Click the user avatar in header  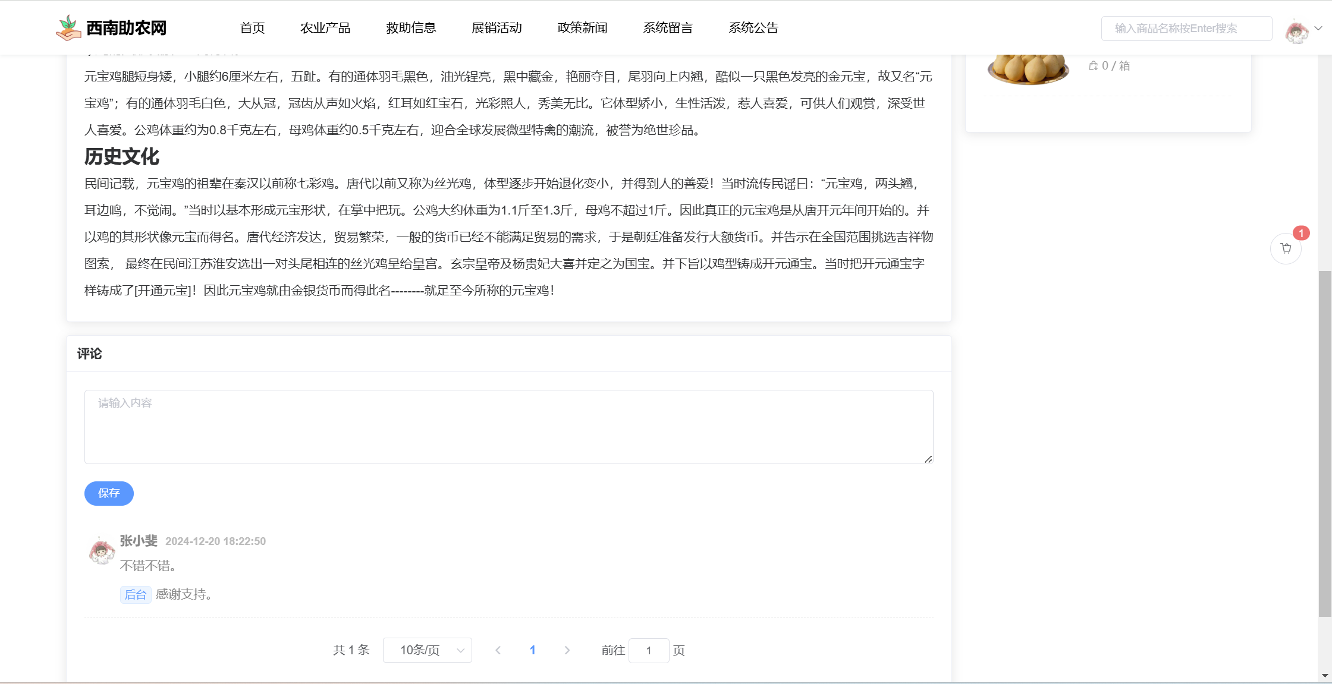(1296, 31)
